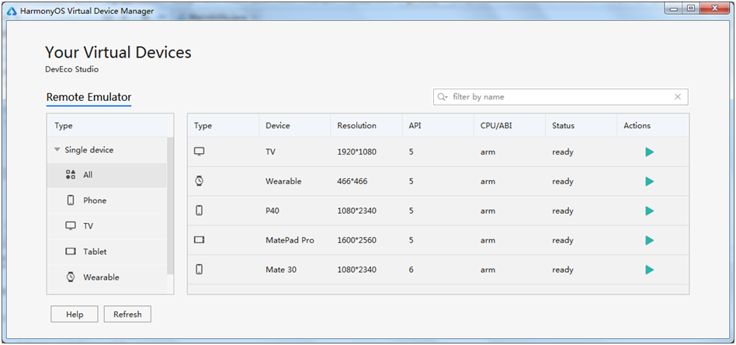Image resolution: width=736 pixels, height=345 pixels.
Task: Select the MatePad Pro device name
Action: [x=290, y=240]
